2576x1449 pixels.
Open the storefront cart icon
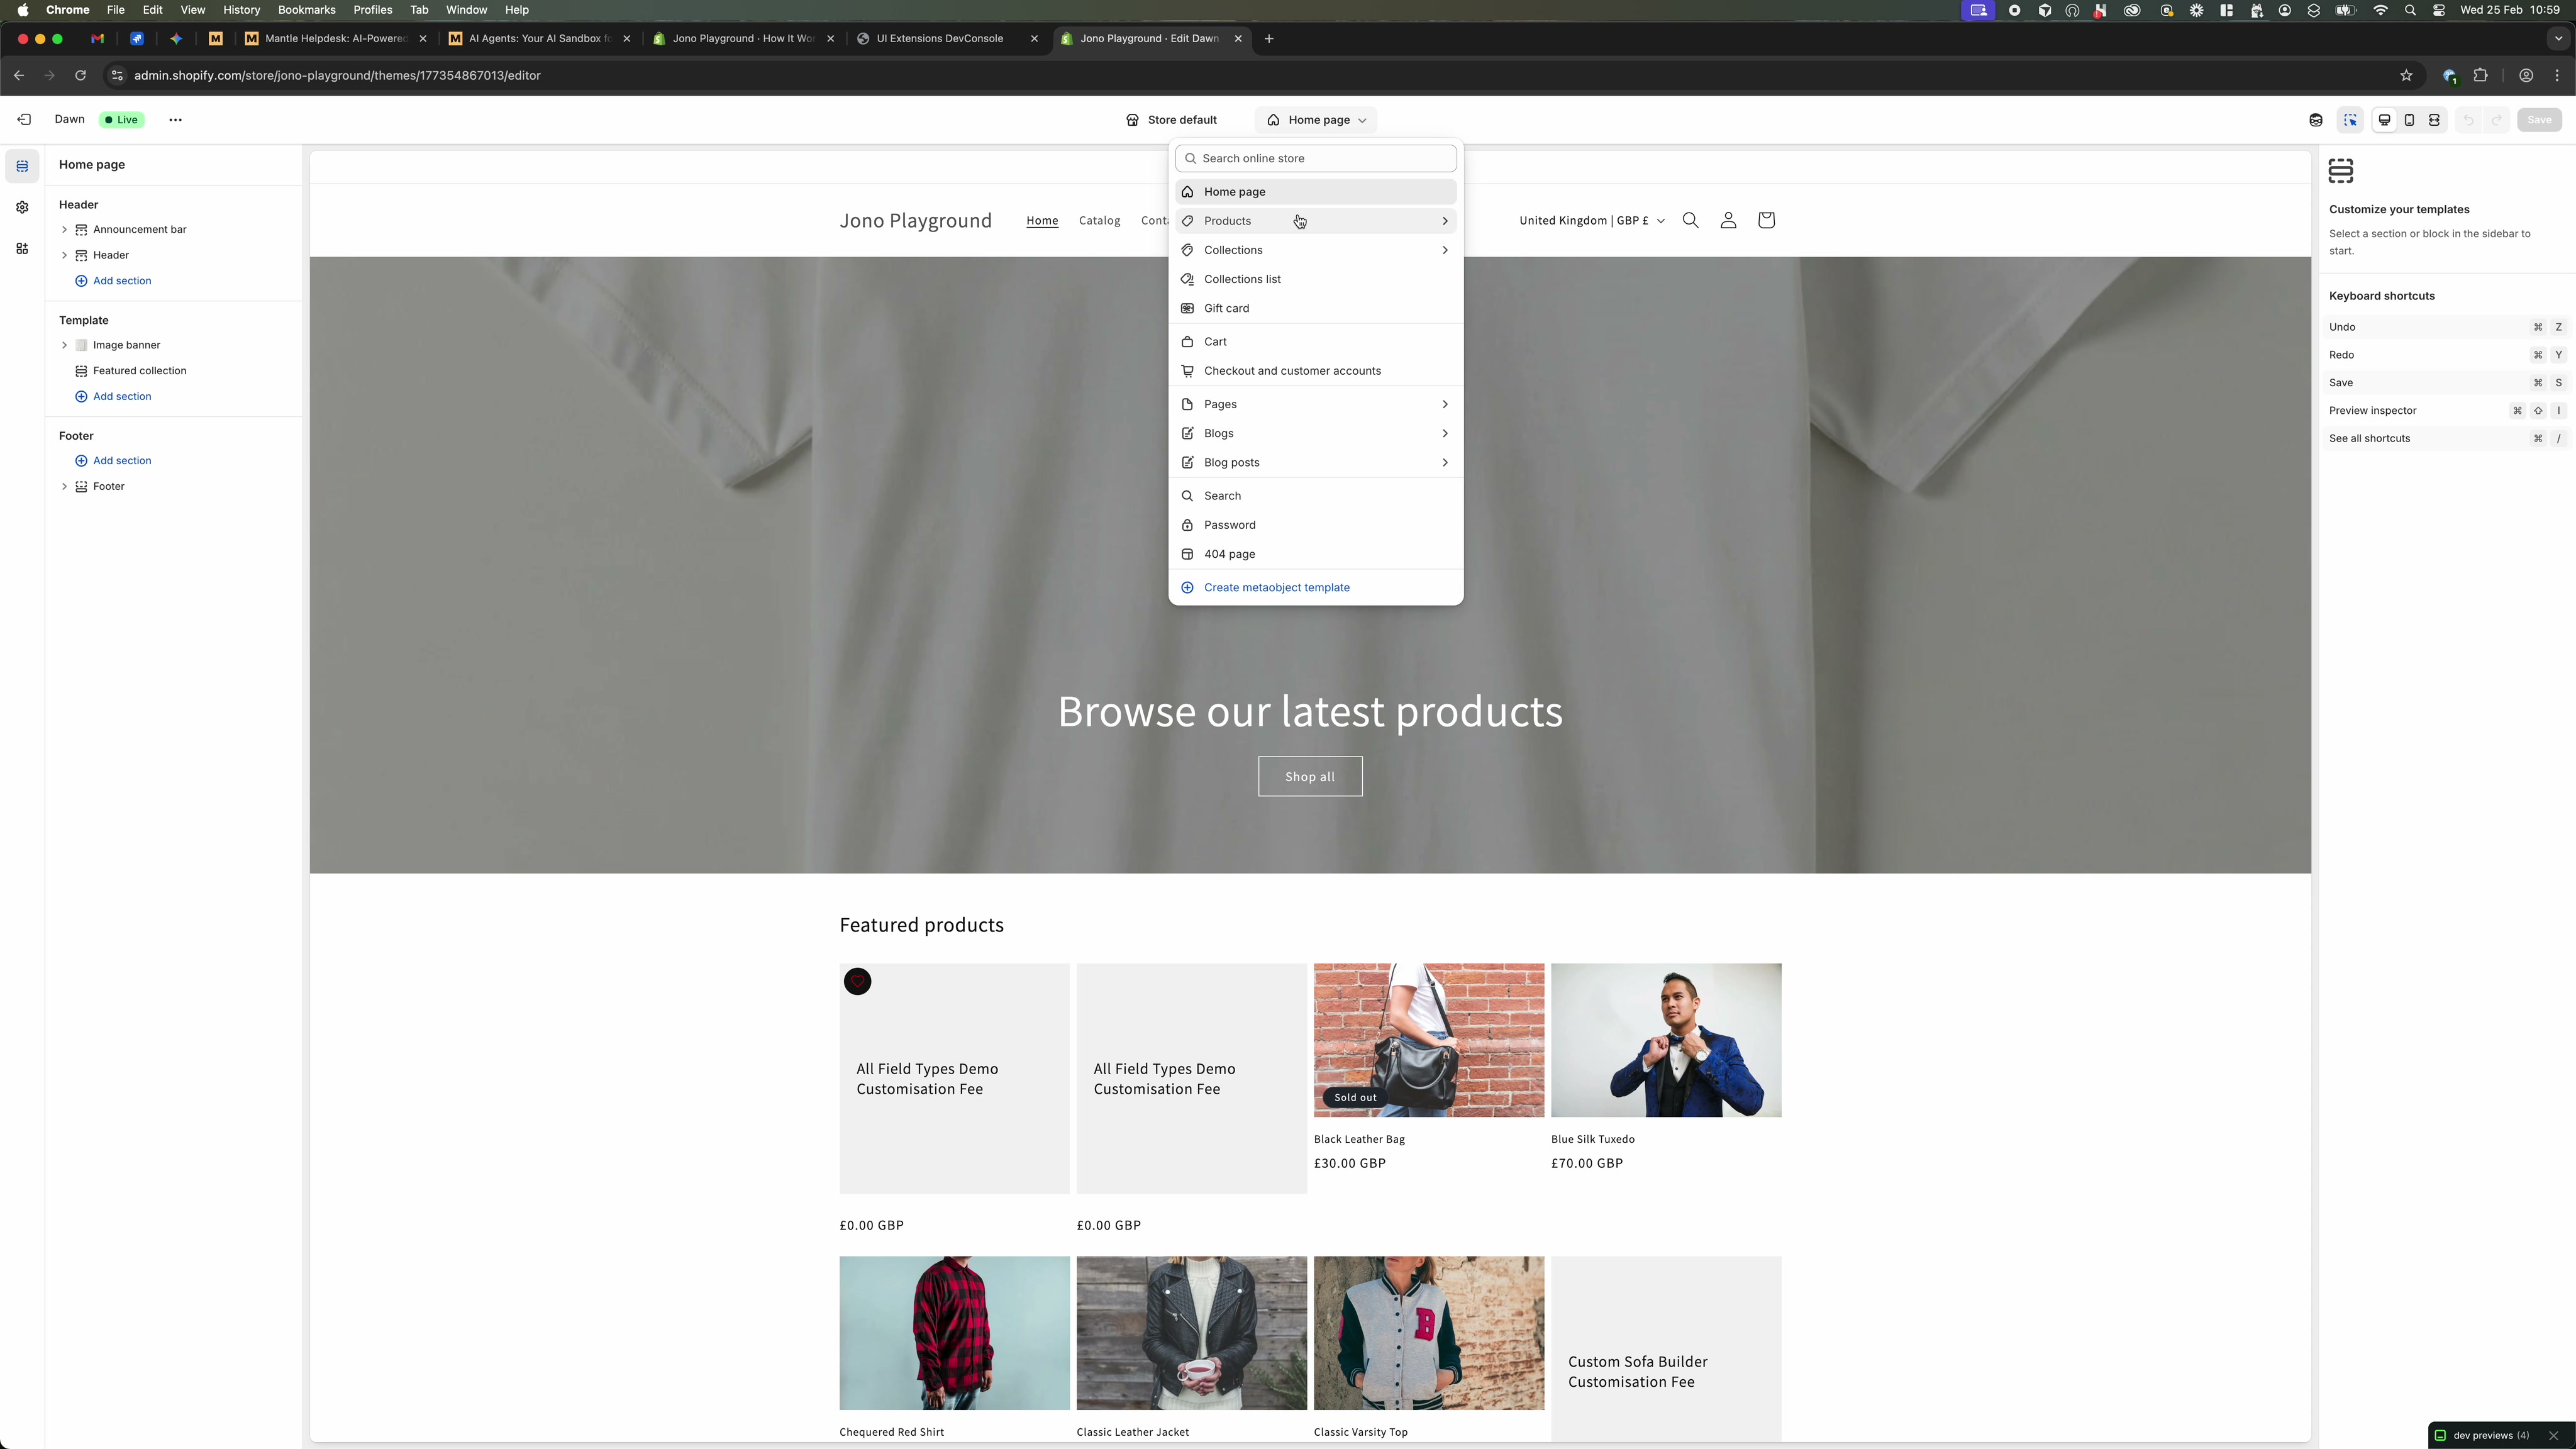coord(1766,220)
